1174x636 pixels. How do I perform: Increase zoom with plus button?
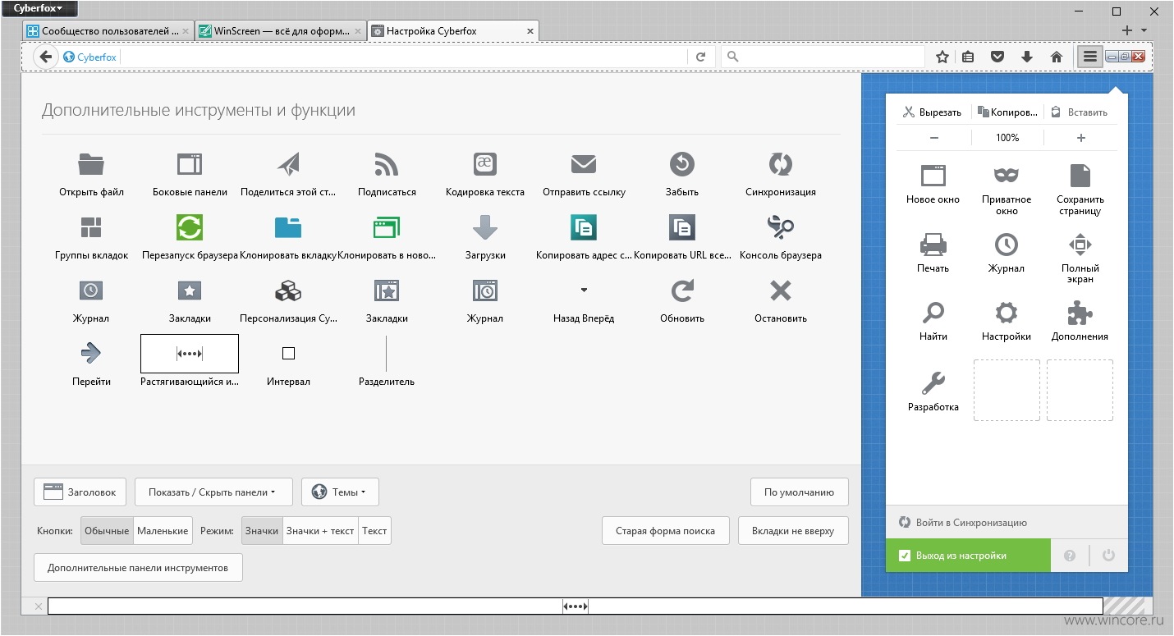tap(1080, 138)
